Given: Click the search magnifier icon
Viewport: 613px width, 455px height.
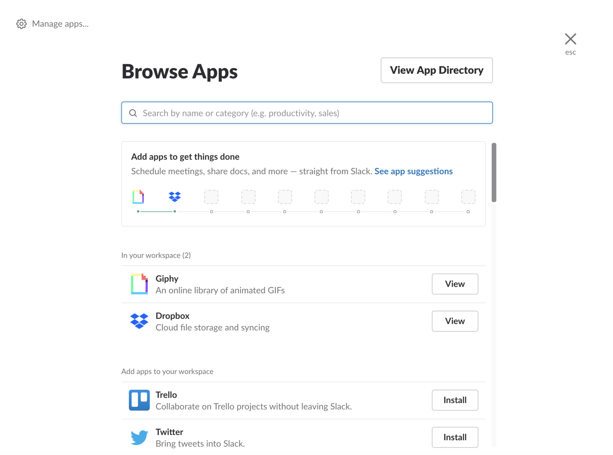Looking at the screenshot, I should 133,113.
